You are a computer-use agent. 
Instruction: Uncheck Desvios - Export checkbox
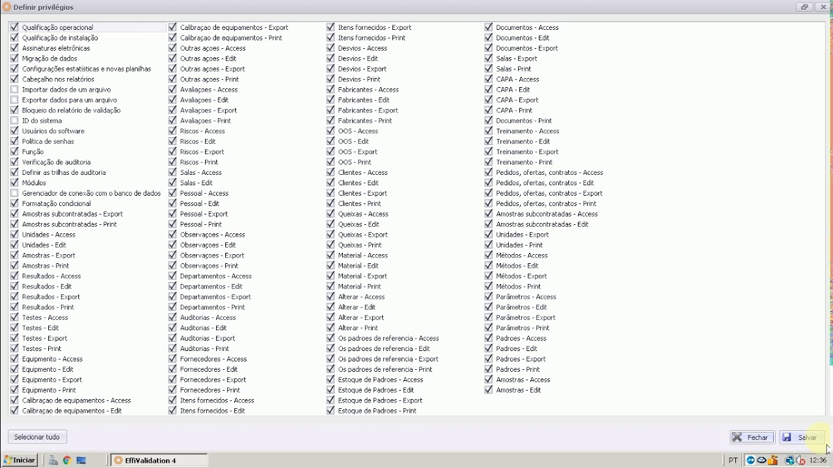point(331,69)
